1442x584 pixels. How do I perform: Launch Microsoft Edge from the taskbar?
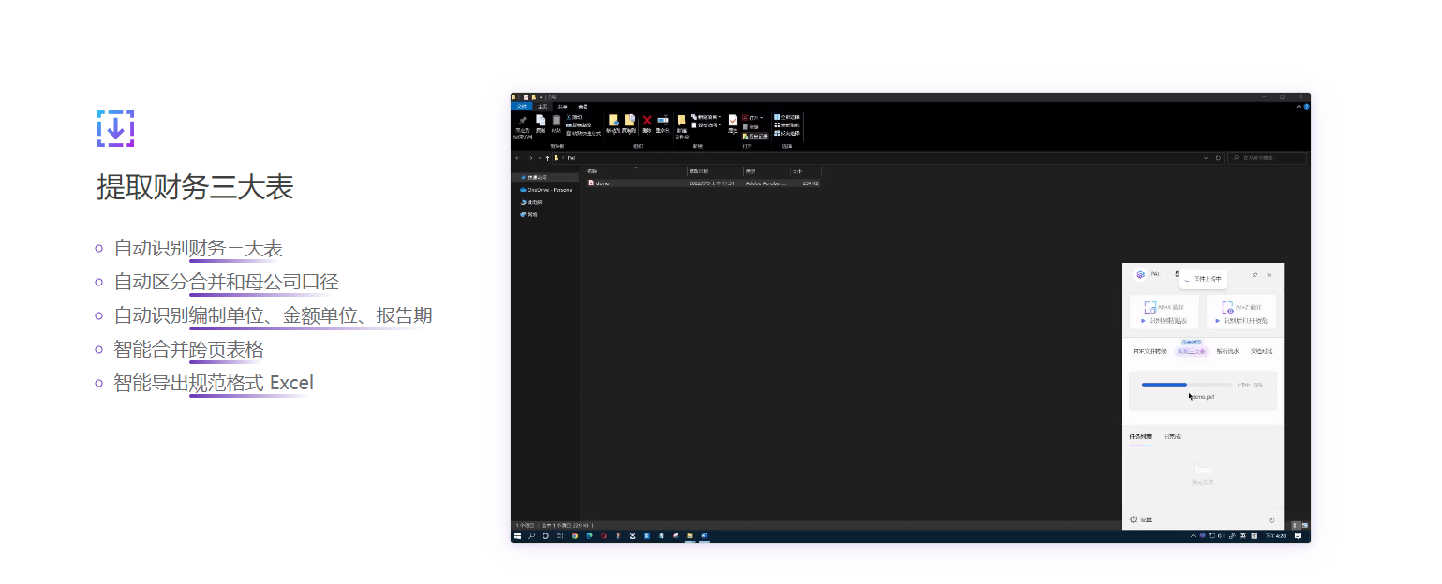tap(589, 535)
